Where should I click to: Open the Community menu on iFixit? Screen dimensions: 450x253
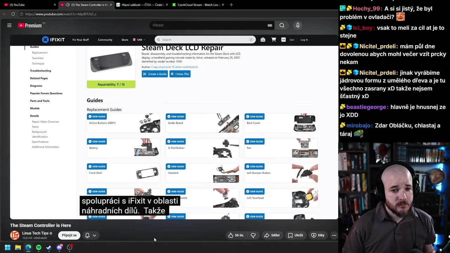point(105,40)
